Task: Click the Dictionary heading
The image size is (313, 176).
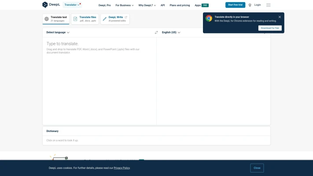Action: point(52,131)
